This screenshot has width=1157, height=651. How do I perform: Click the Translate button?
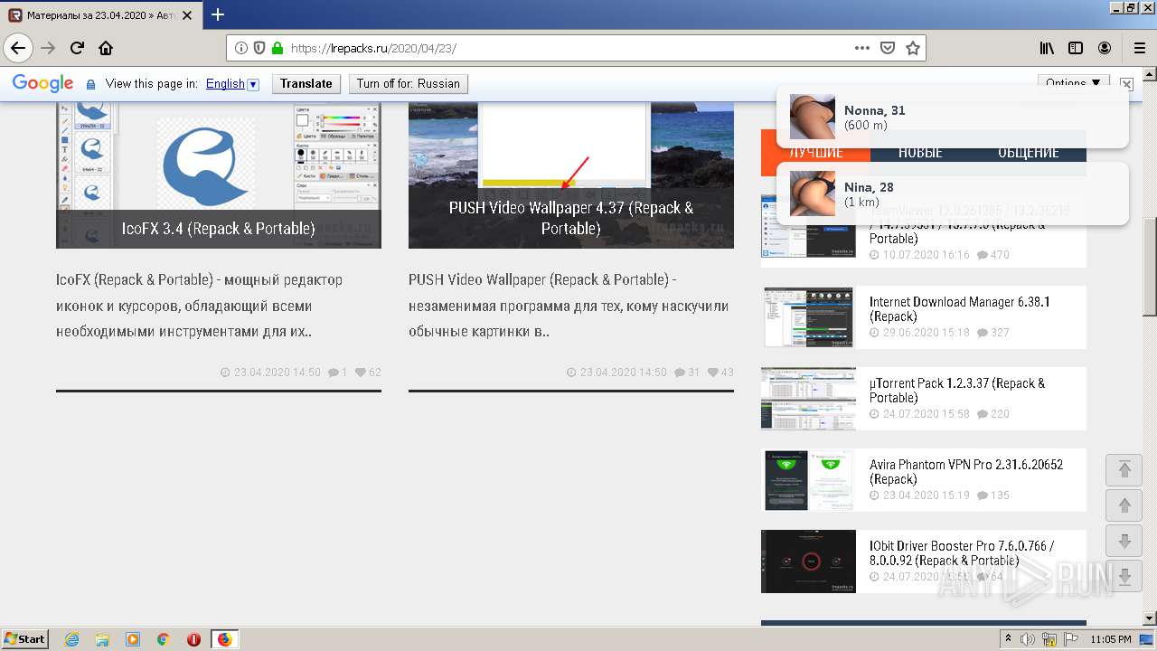(x=306, y=83)
